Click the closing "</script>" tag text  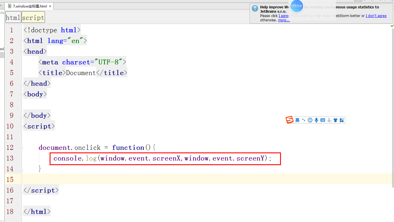coord(41,190)
